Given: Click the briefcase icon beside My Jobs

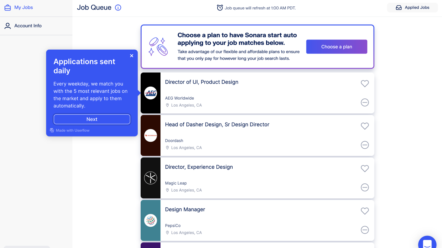Looking at the screenshot, I should tap(8, 7).
